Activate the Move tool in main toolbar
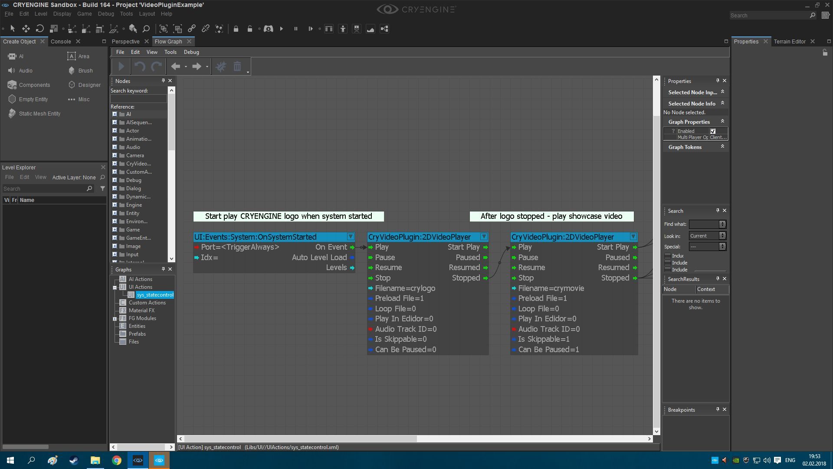The height and width of the screenshot is (469, 833). (x=26, y=29)
